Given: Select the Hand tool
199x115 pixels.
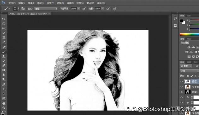Looking at the screenshot, I should 4,103.
